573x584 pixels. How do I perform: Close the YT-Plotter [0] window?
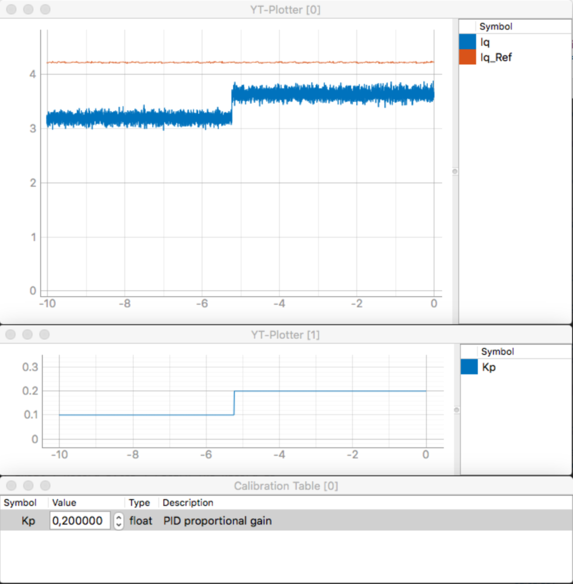point(11,9)
